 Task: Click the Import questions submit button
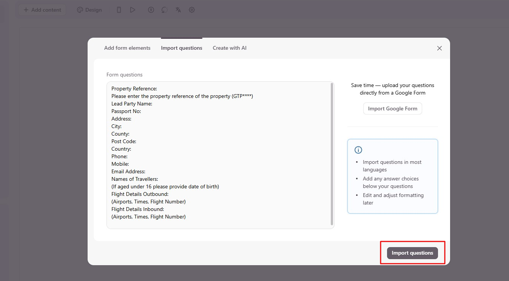click(x=412, y=253)
